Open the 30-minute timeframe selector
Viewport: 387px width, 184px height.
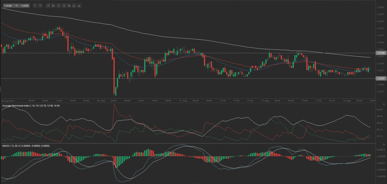pyautogui.click(x=48, y=6)
